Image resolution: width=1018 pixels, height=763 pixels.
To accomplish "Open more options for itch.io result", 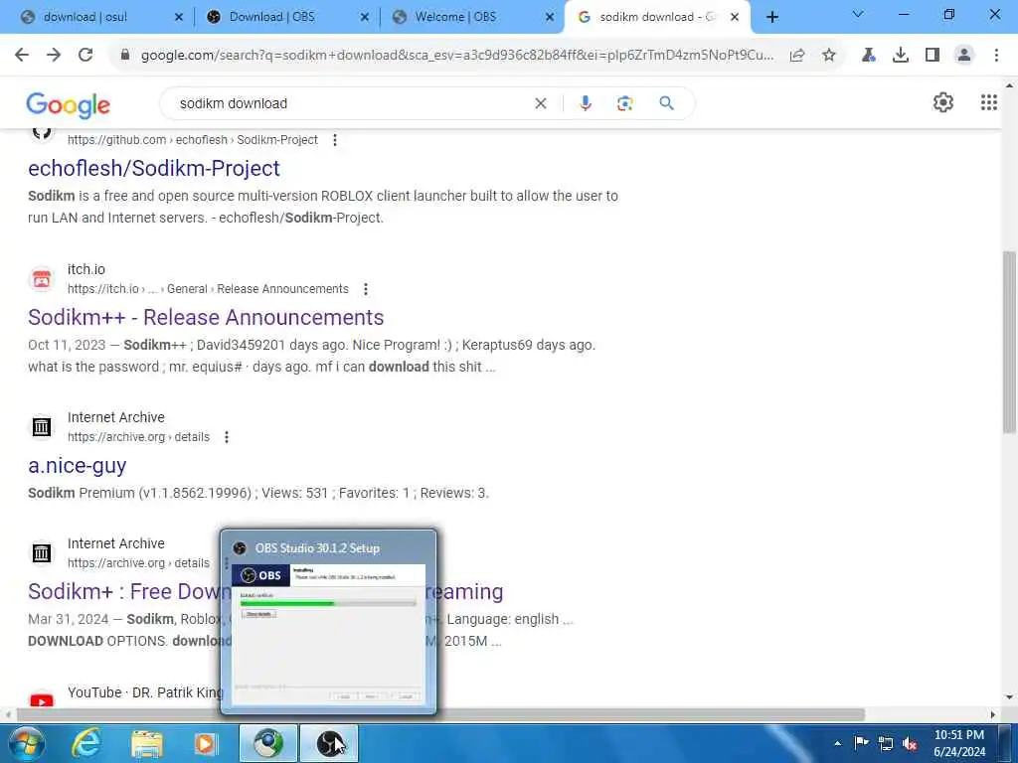I will [x=366, y=289].
